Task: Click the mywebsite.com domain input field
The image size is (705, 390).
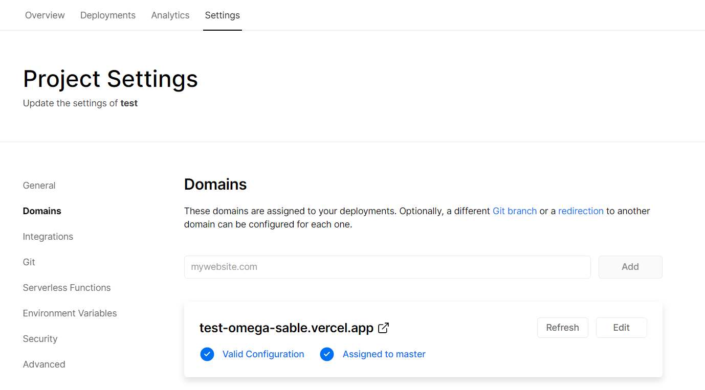Action: pyautogui.click(x=387, y=267)
